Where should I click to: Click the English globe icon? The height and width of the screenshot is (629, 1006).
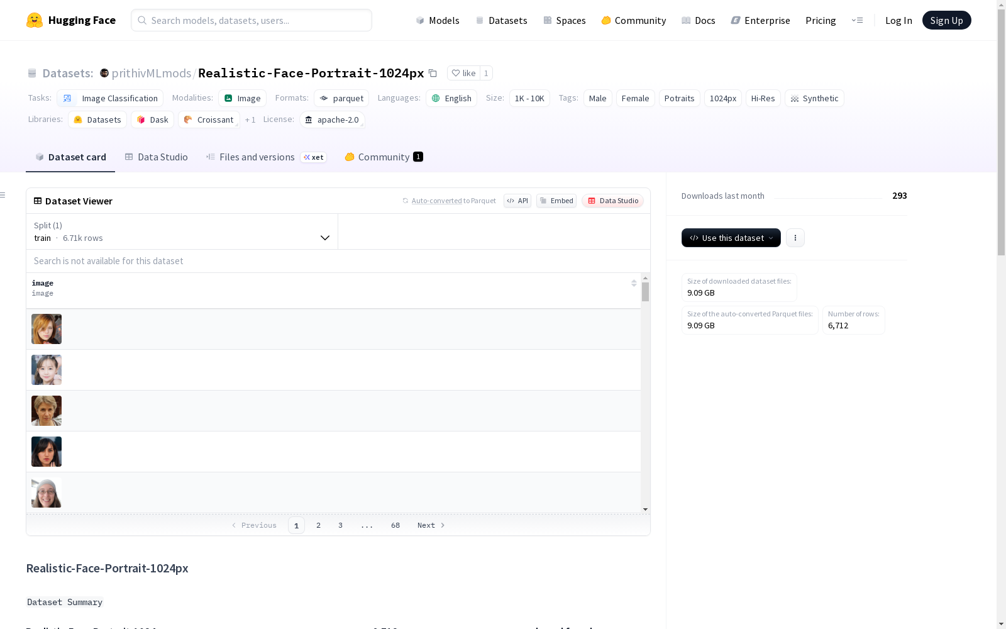pyautogui.click(x=436, y=98)
